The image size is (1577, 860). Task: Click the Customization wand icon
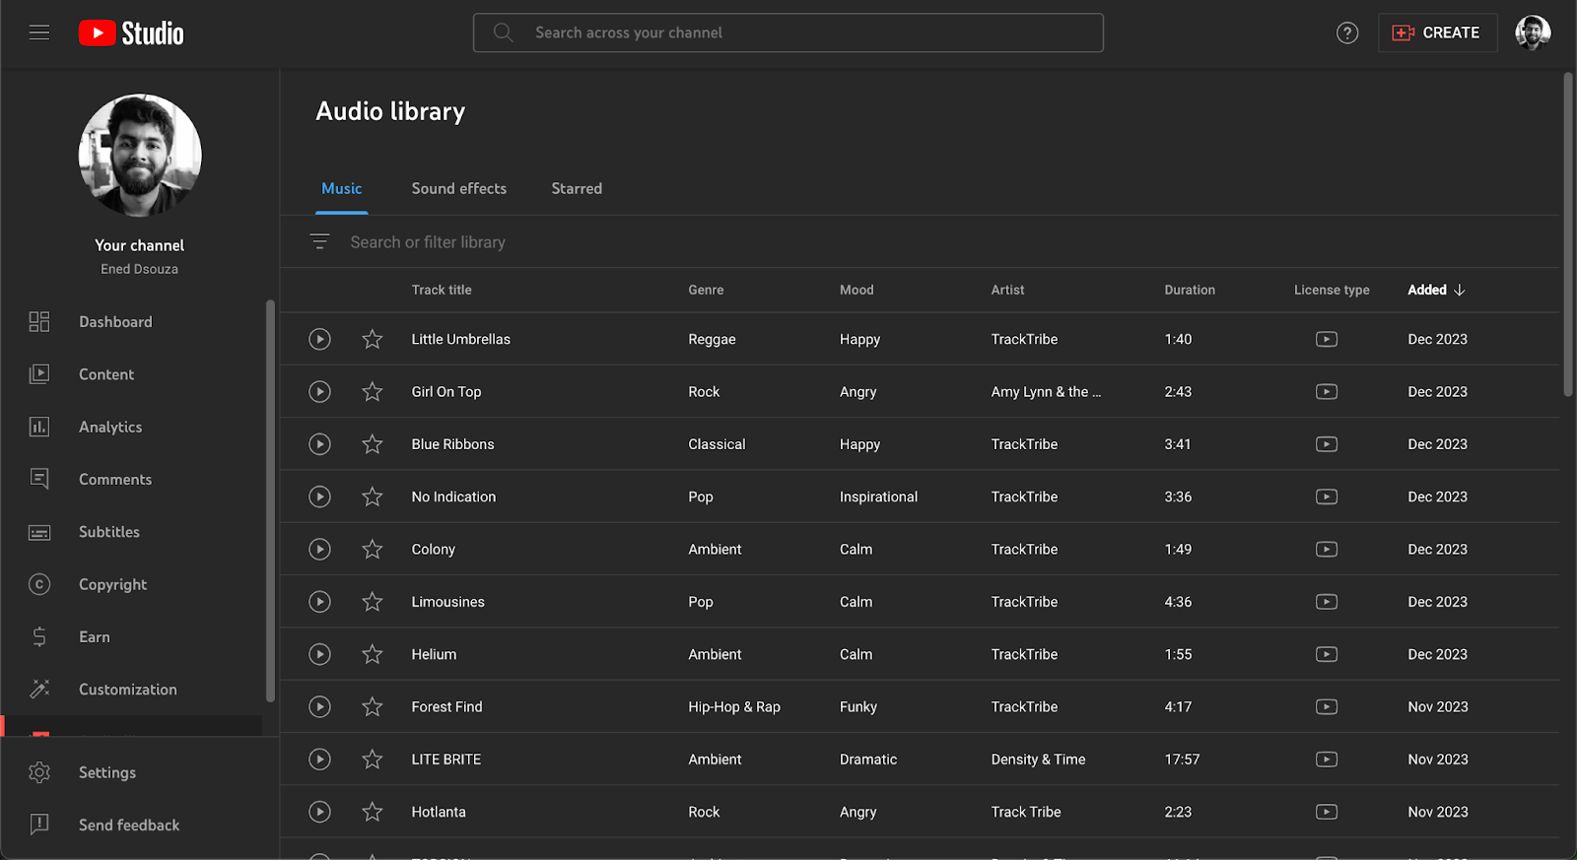click(39, 689)
